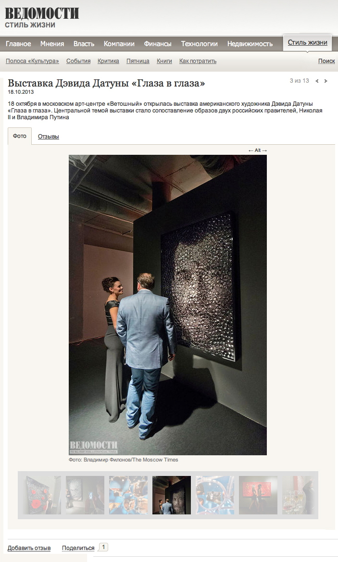The image size is (338, 562).
Task: Select thumbnail with red painting on wall
Action: pos(258,495)
